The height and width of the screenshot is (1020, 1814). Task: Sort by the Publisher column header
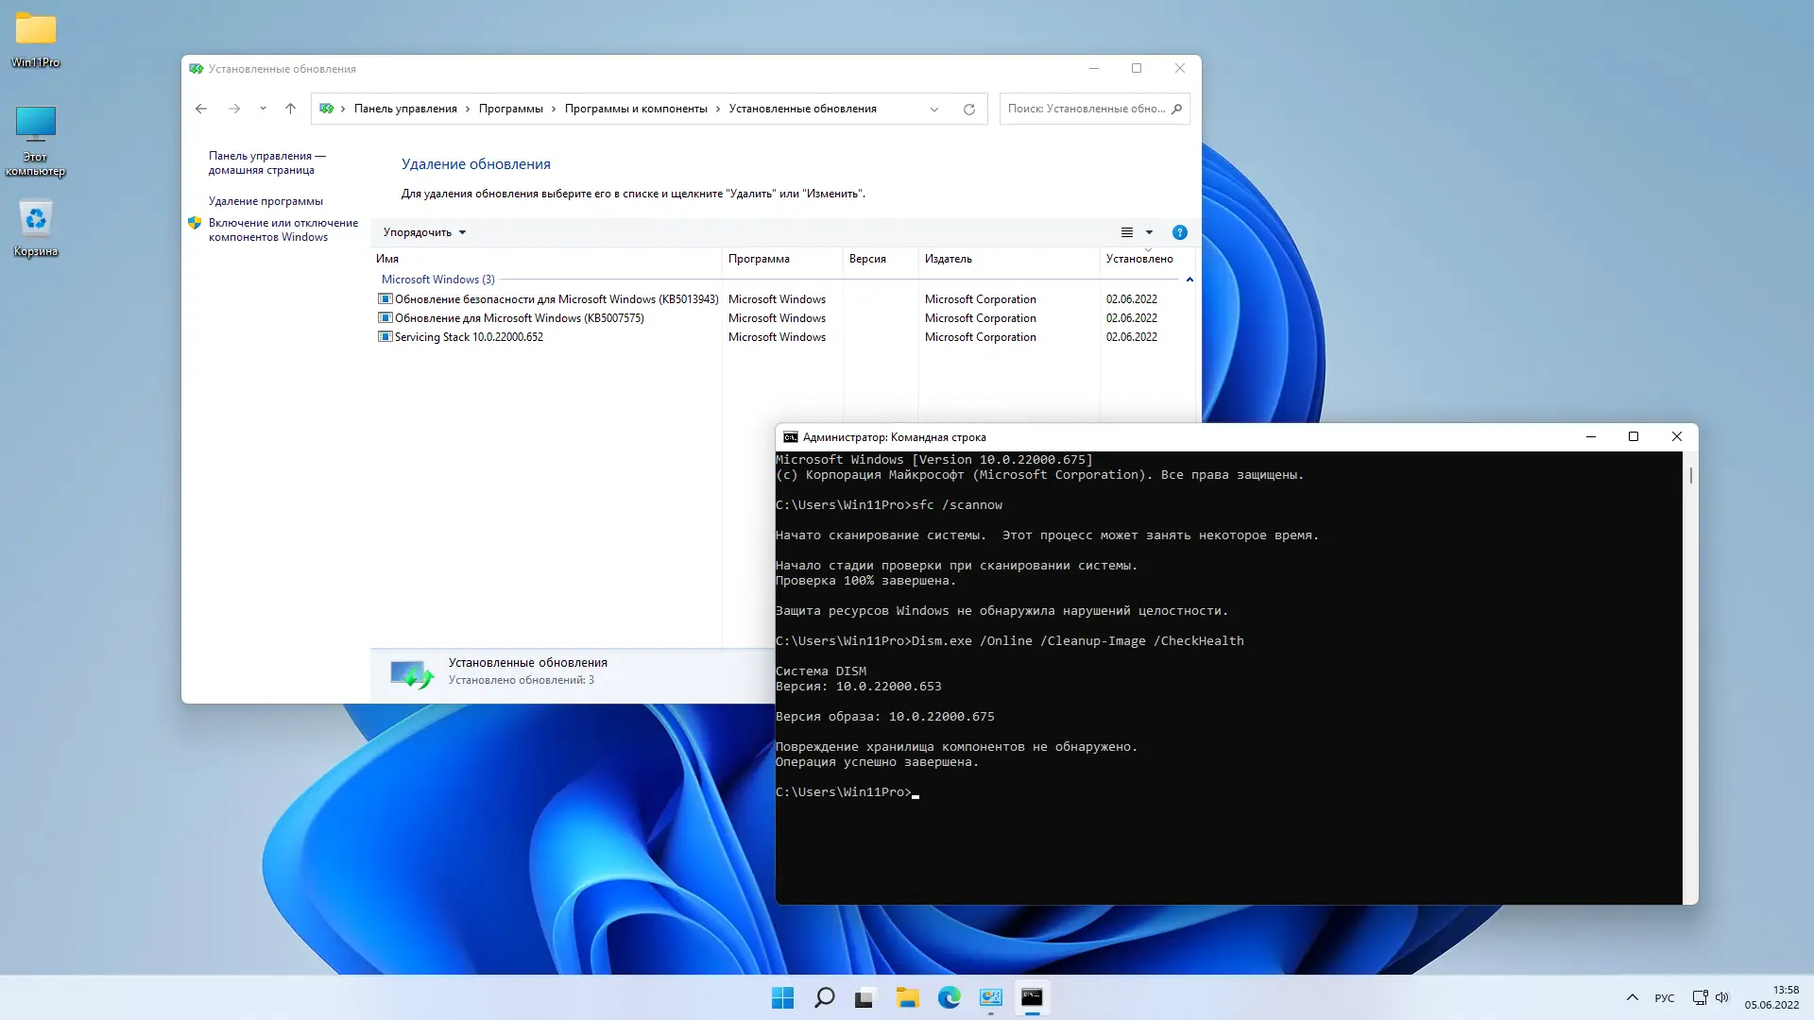(x=948, y=259)
